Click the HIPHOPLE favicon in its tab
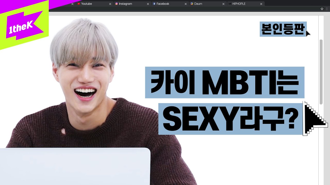This screenshot has height=185, width=330. [x=230, y=4]
